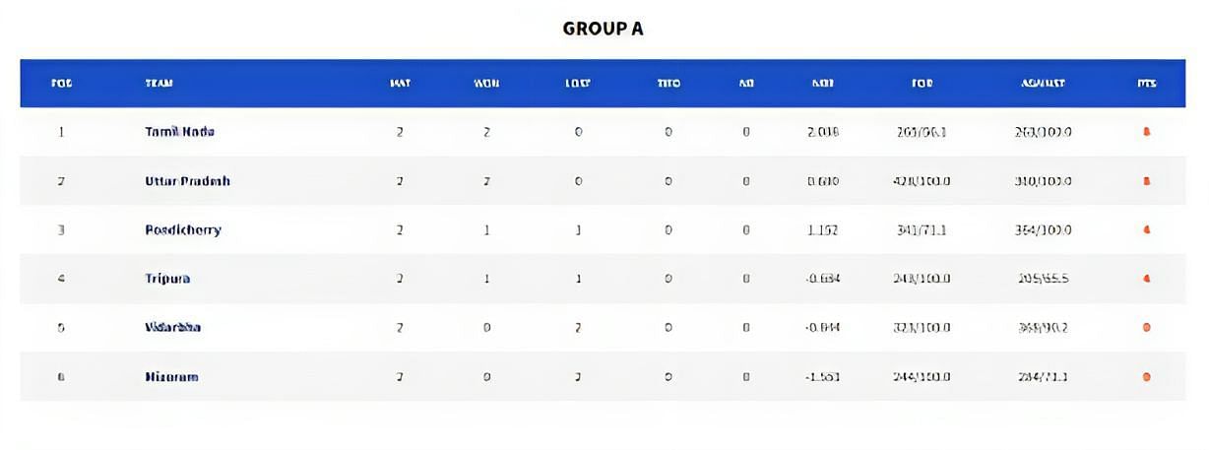This screenshot has height=450, width=1209.
Task: Click the FOR column header
Action: 923,84
